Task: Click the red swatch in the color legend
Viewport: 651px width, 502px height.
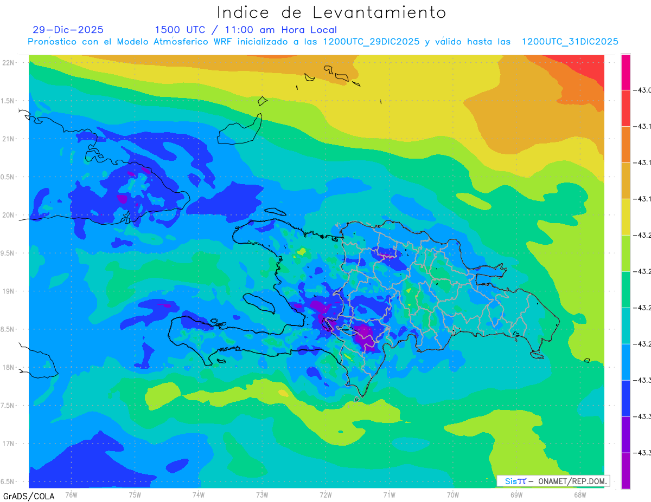Action: [x=626, y=108]
